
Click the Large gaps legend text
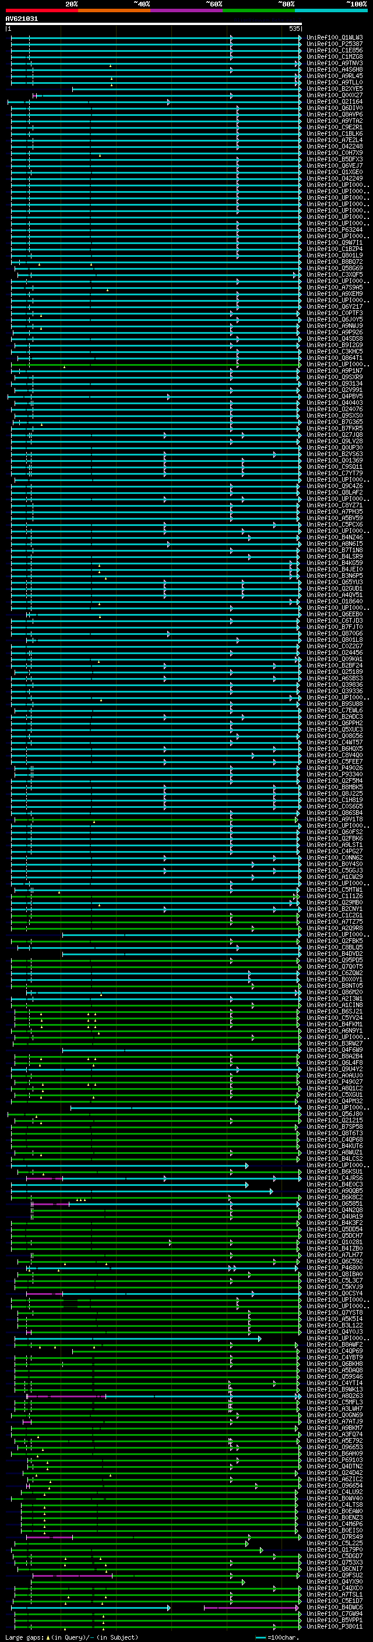click(x=25, y=1637)
